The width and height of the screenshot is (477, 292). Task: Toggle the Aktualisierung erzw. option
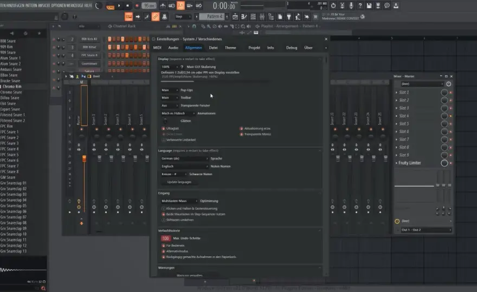[242, 128]
